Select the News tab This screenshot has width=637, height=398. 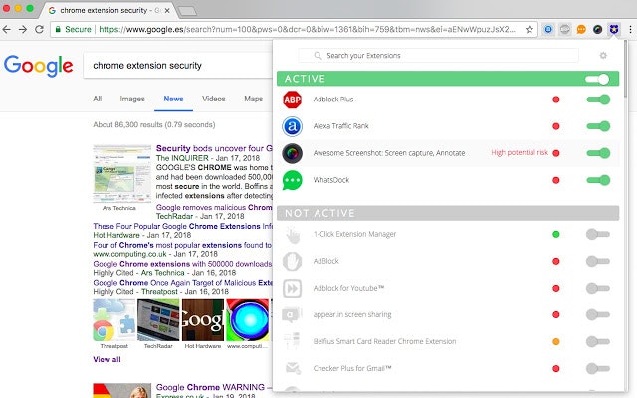click(173, 99)
